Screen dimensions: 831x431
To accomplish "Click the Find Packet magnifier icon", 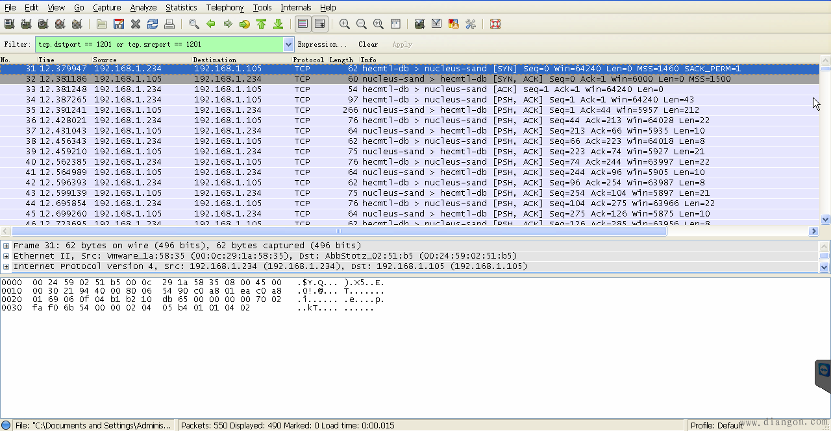I will 194,24.
